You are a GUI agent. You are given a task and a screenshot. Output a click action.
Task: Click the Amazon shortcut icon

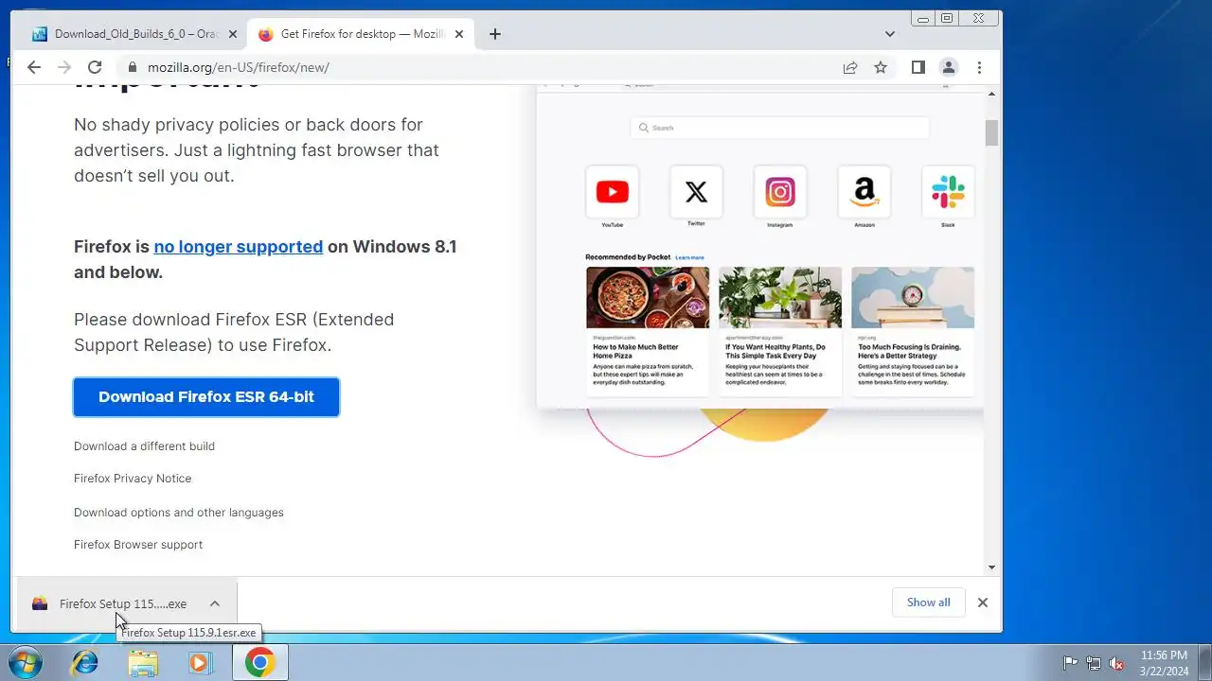[x=864, y=192]
